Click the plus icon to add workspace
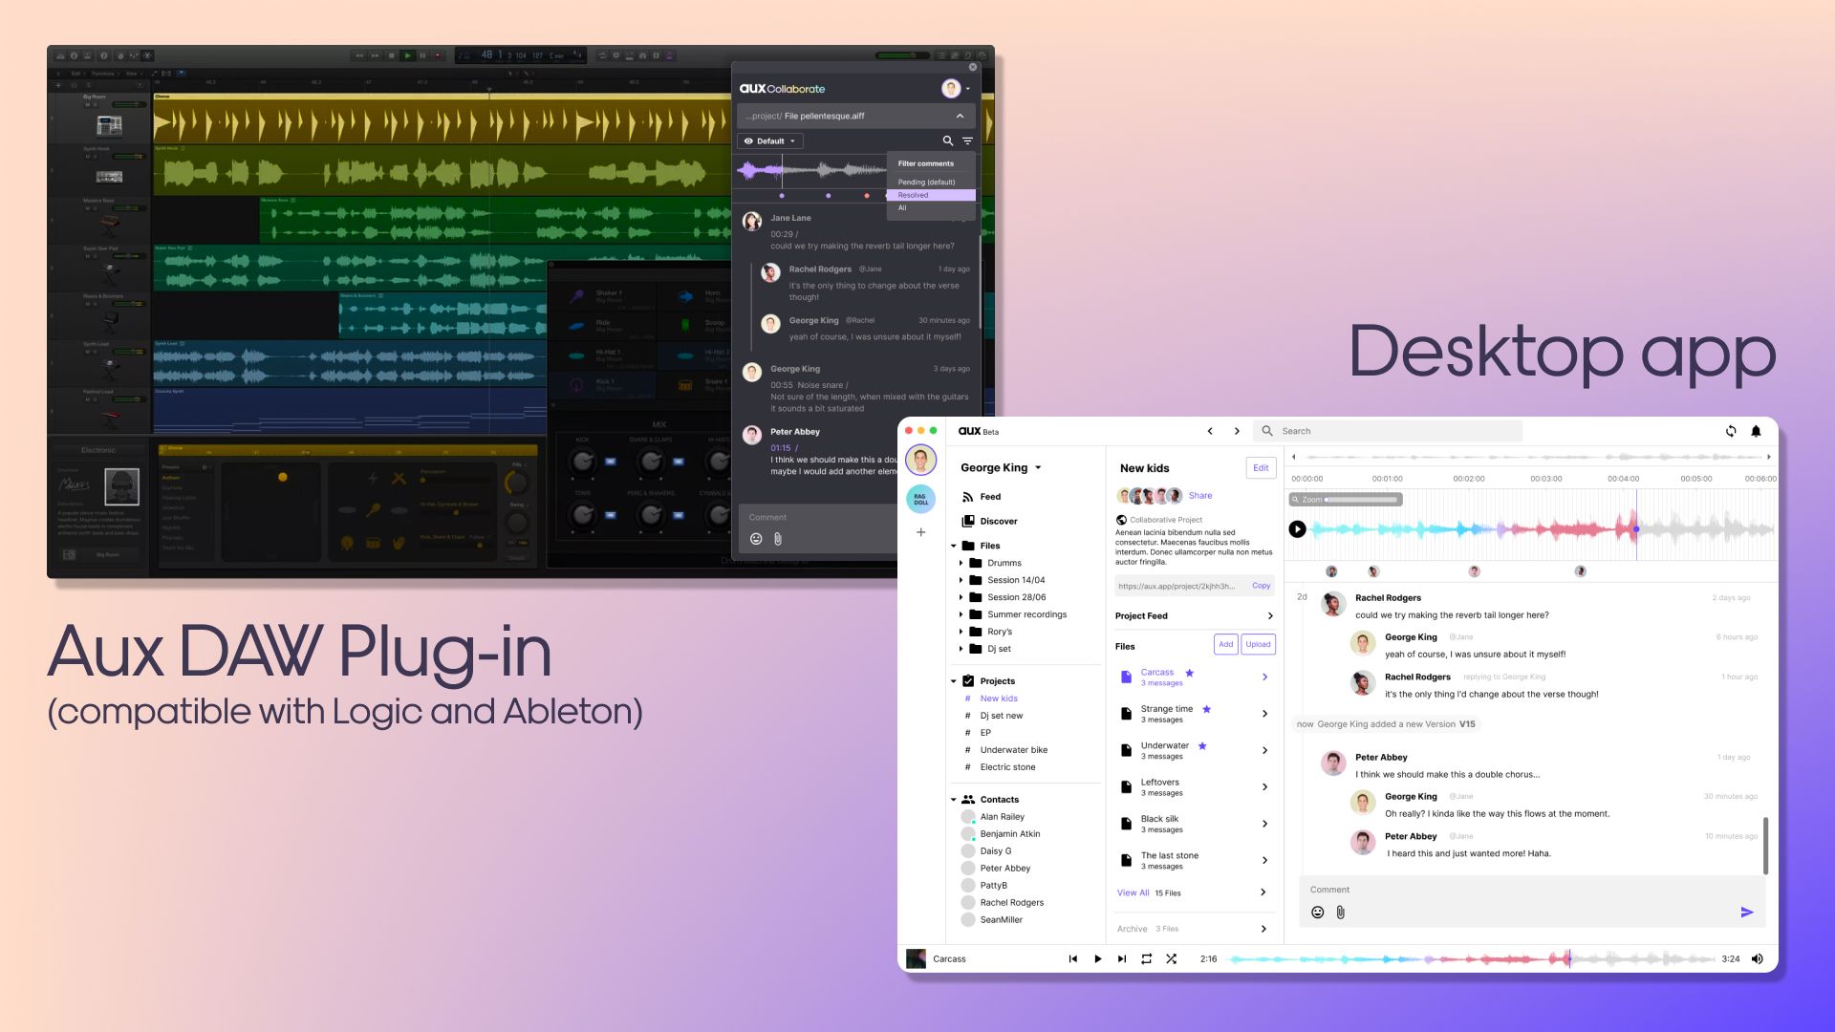1835x1032 pixels. (x=921, y=532)
